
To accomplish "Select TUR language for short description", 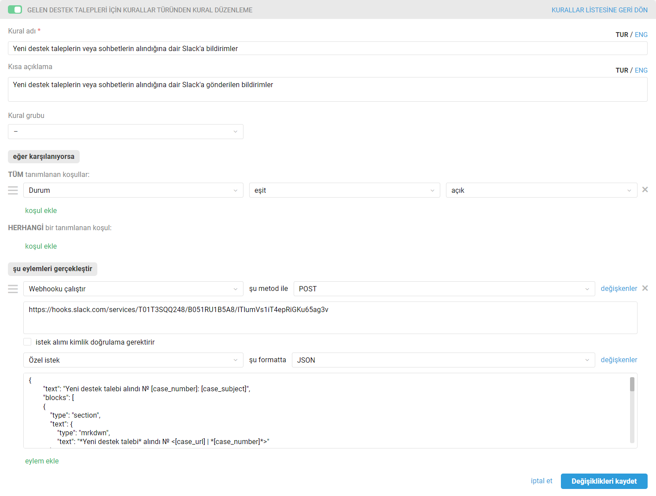I will click(x=622, y=70).
